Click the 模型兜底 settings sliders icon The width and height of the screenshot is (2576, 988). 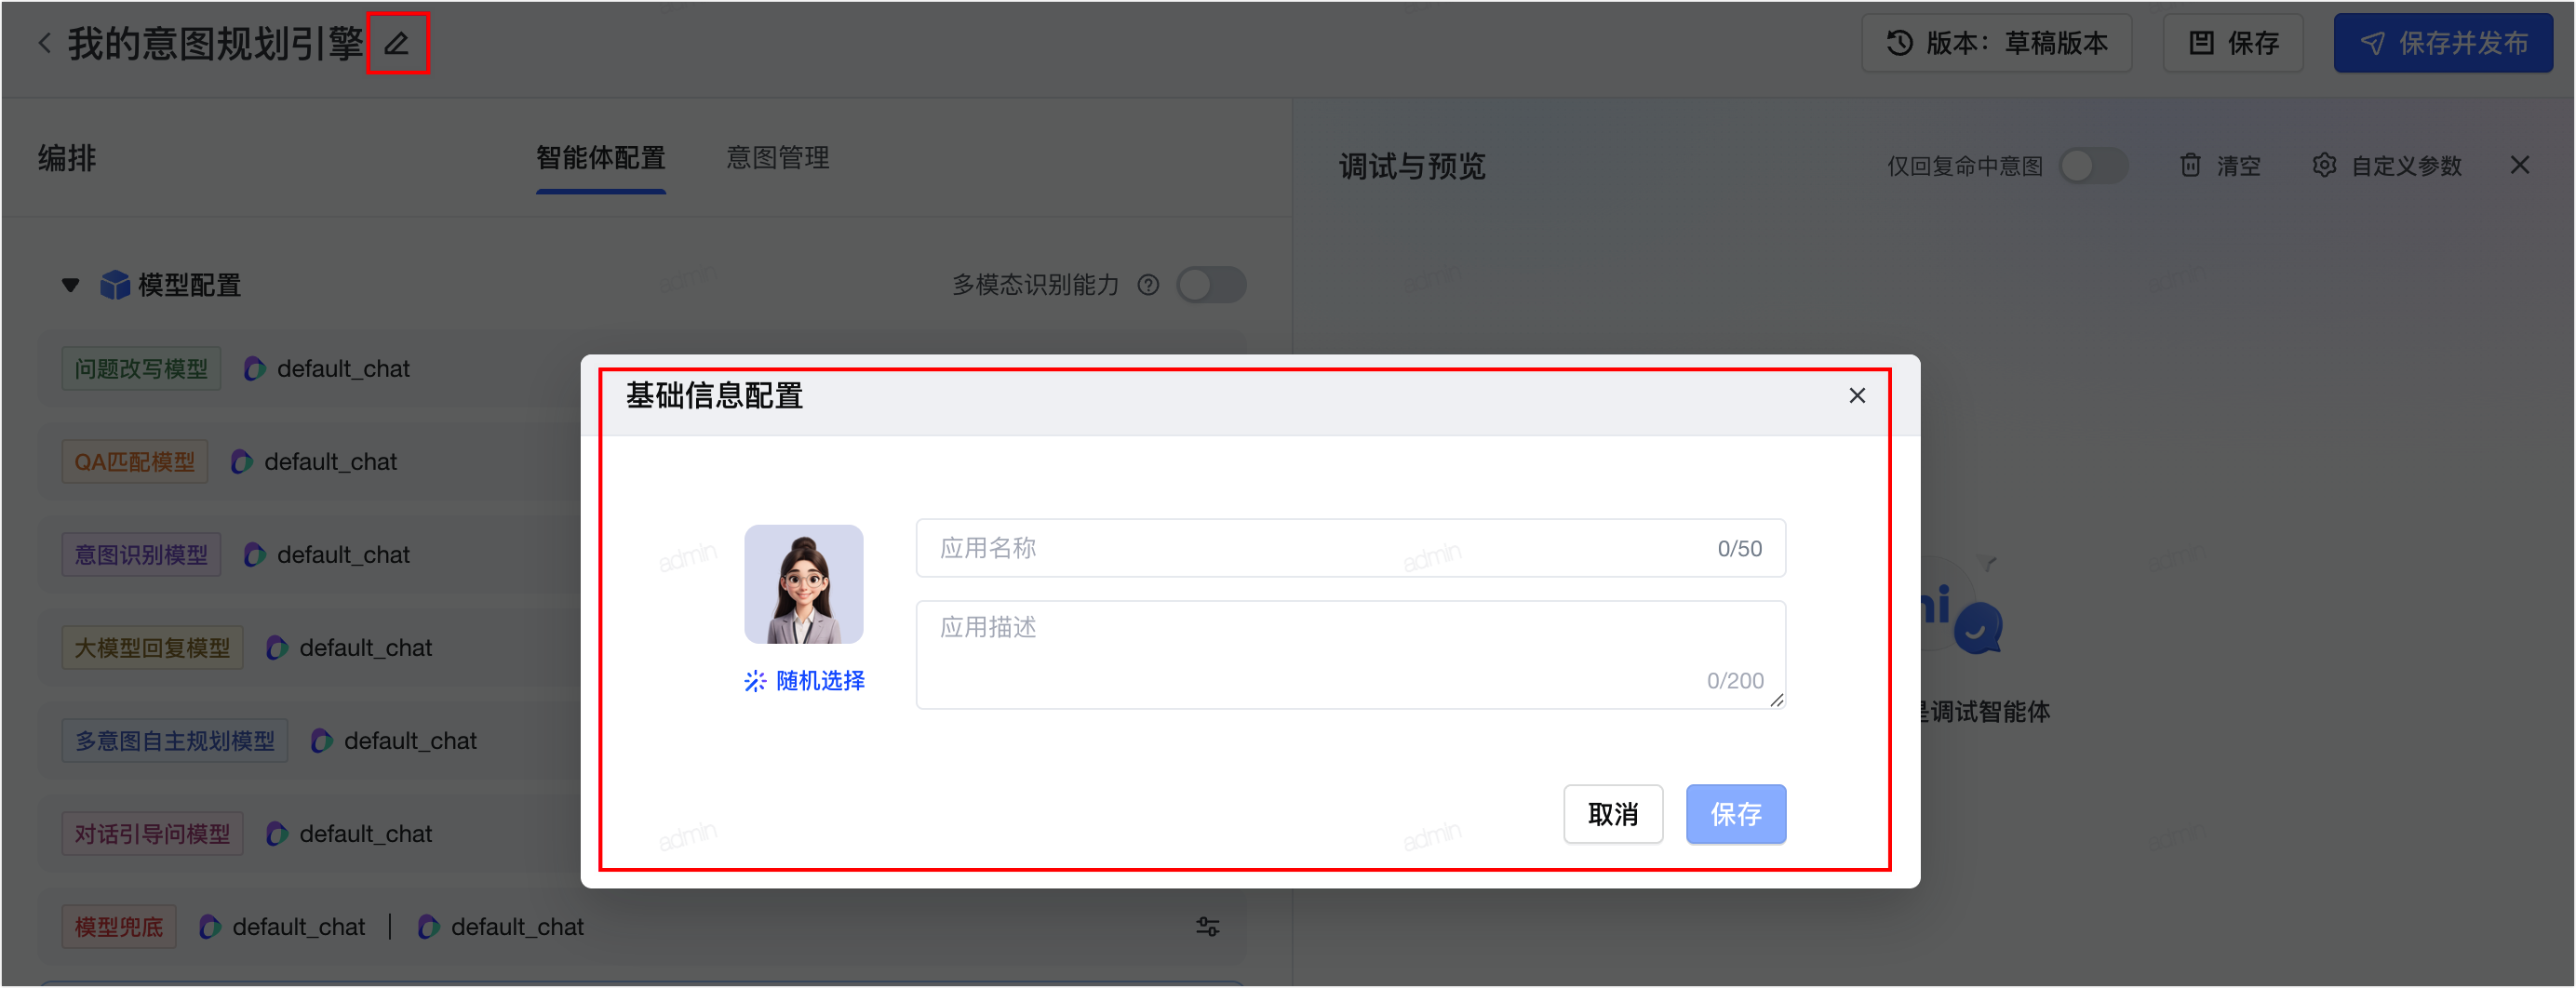coord(1207,927)
